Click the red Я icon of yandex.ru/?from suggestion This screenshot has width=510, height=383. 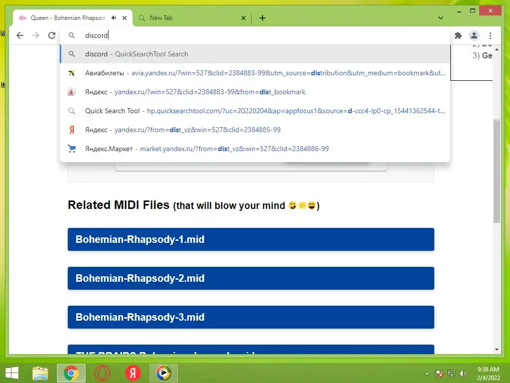[72, 130]
